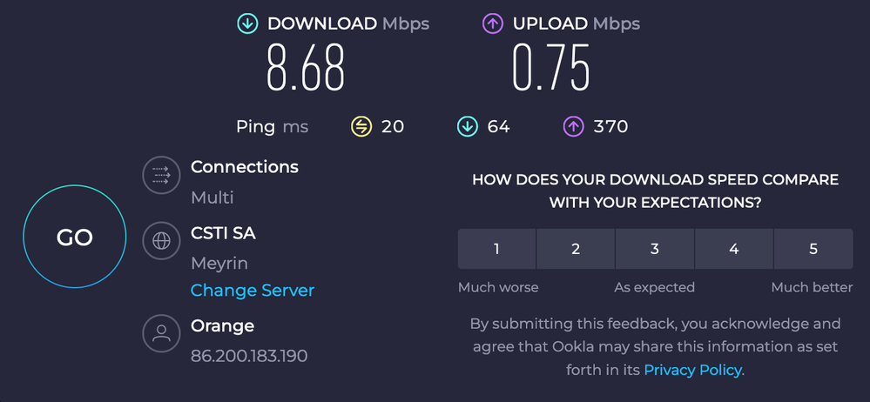870x402 pixels.
Task: Click the Orange provider name
Action: pyautogui.click(x=222, y=326)
